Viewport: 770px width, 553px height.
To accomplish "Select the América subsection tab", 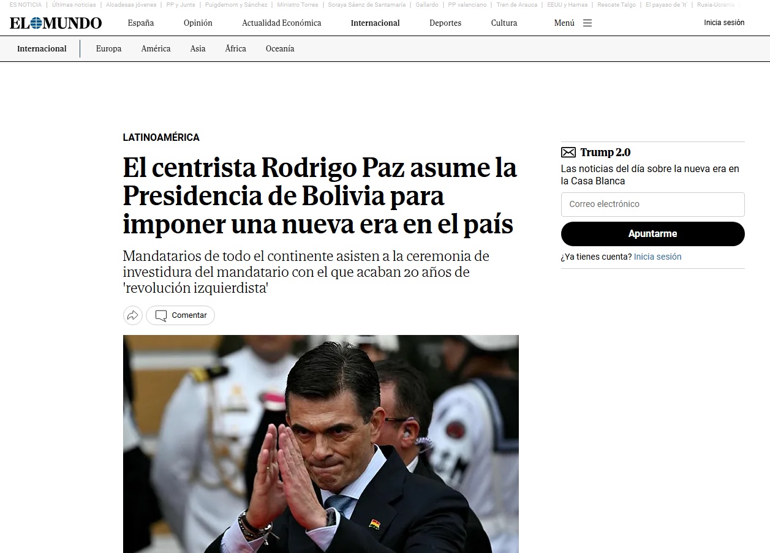I will point(156,49).
